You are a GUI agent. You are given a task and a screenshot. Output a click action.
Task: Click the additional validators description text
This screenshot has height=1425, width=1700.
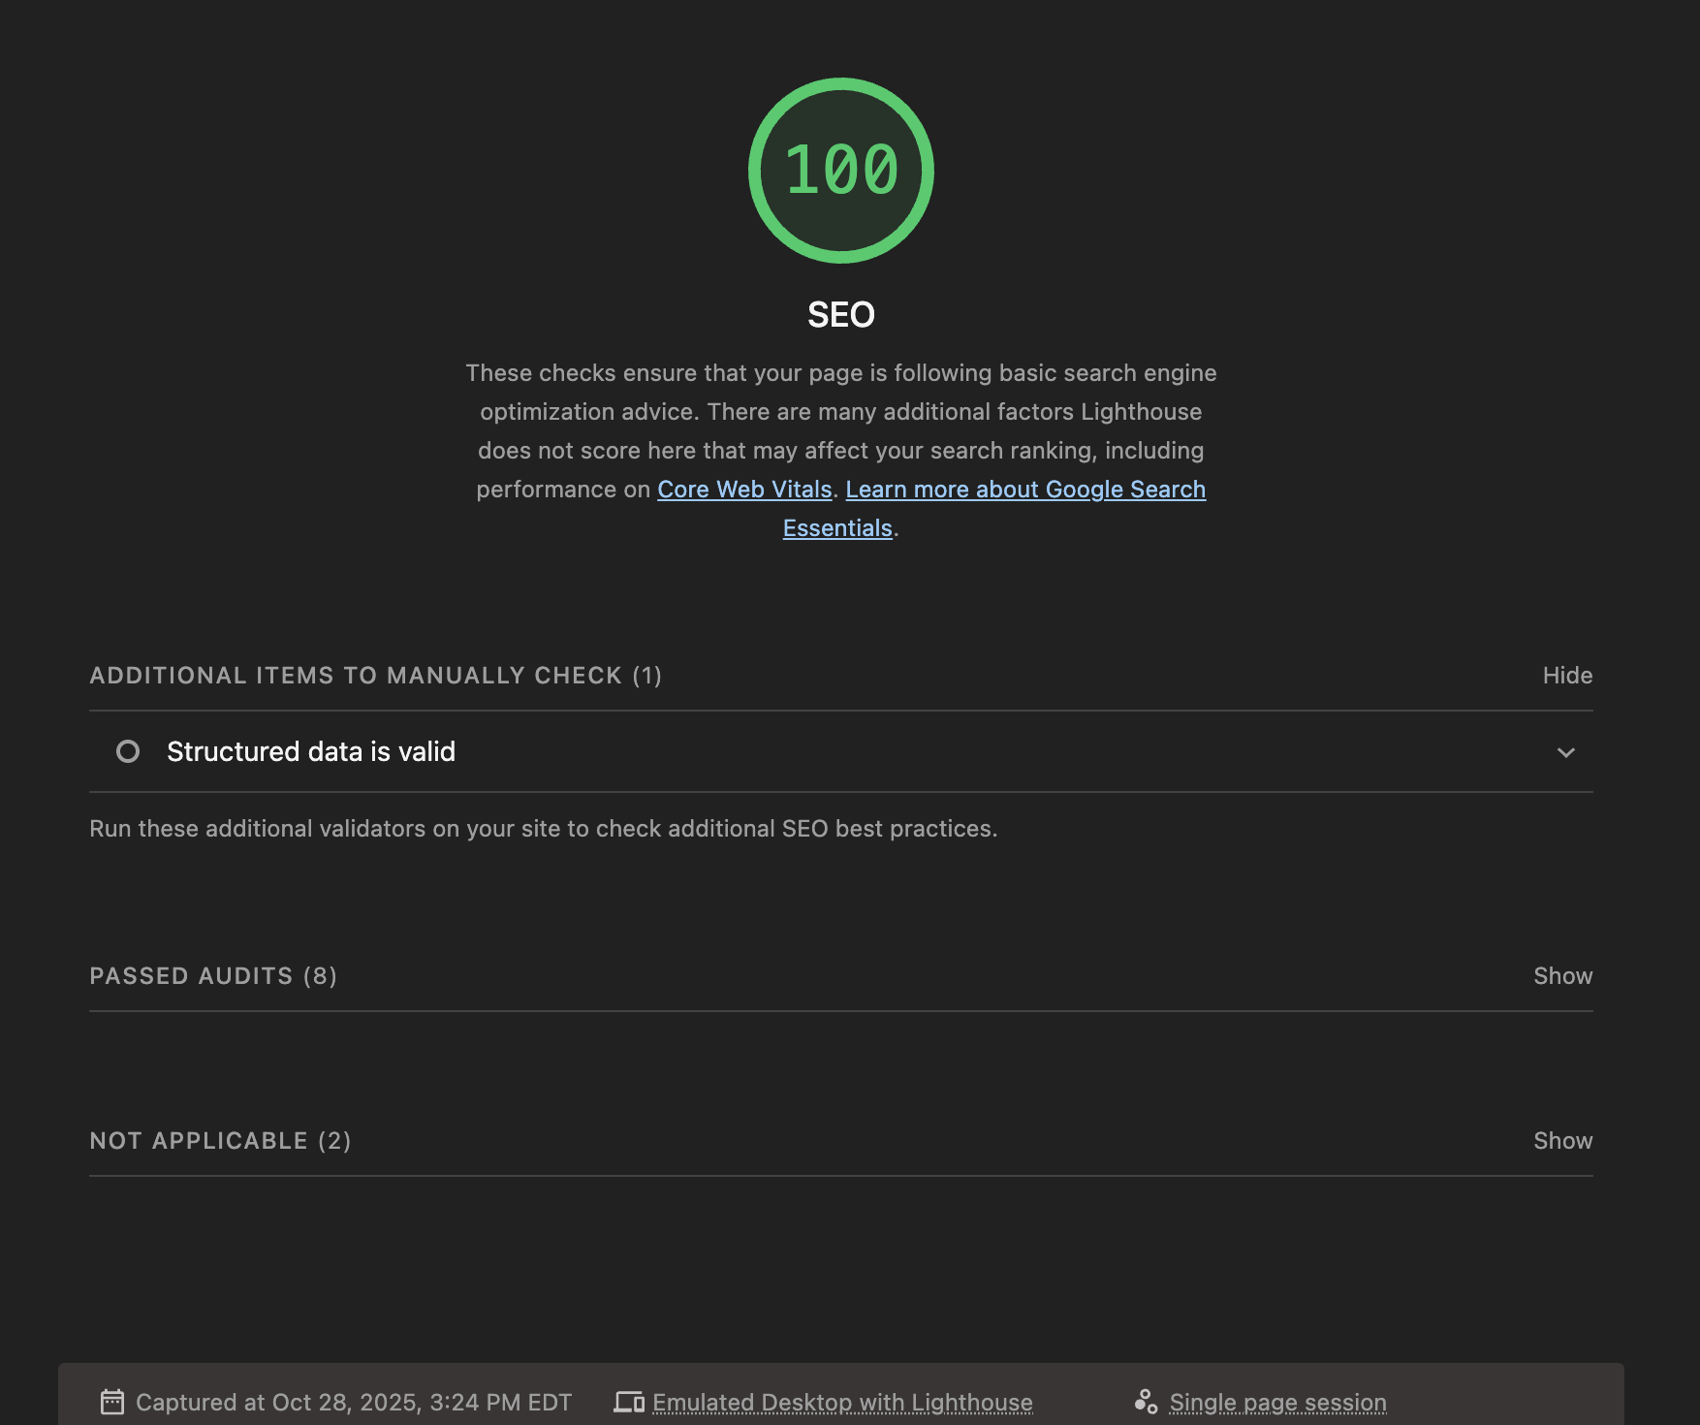(x=543, y=829)
